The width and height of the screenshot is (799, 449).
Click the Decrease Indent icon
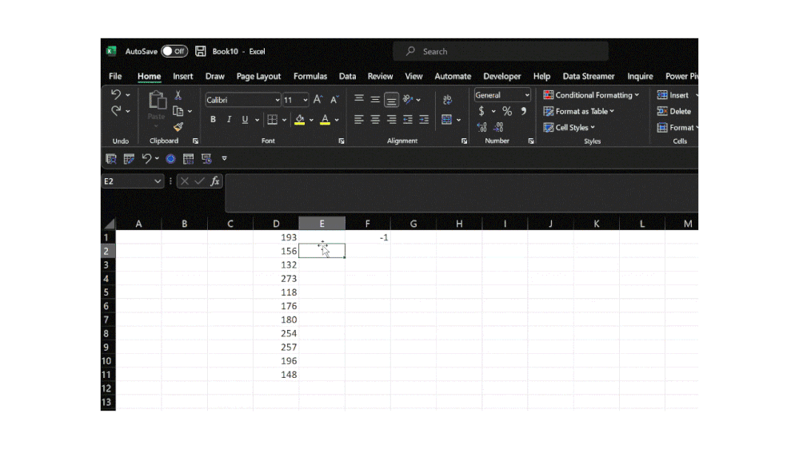point(408,120)
